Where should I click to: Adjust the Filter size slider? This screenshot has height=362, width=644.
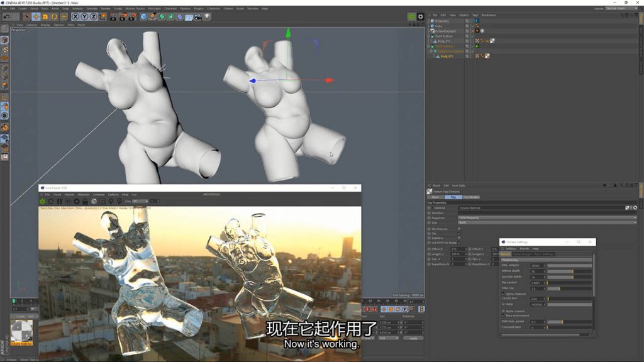569,288
